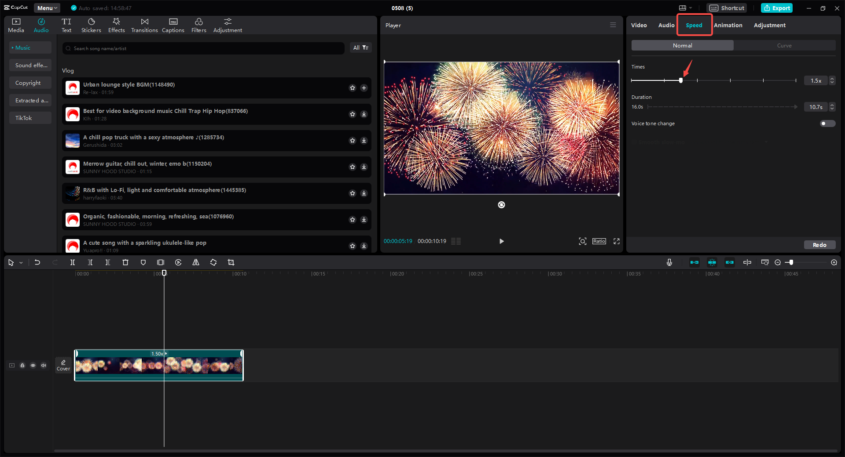Click the microphone record voiceover icon
Viewport: 845px width, 457px height.
[669, 262]
